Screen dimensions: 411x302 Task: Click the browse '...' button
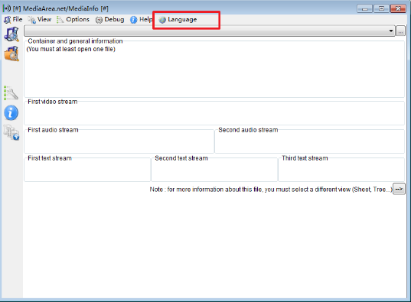pos(400,31)
